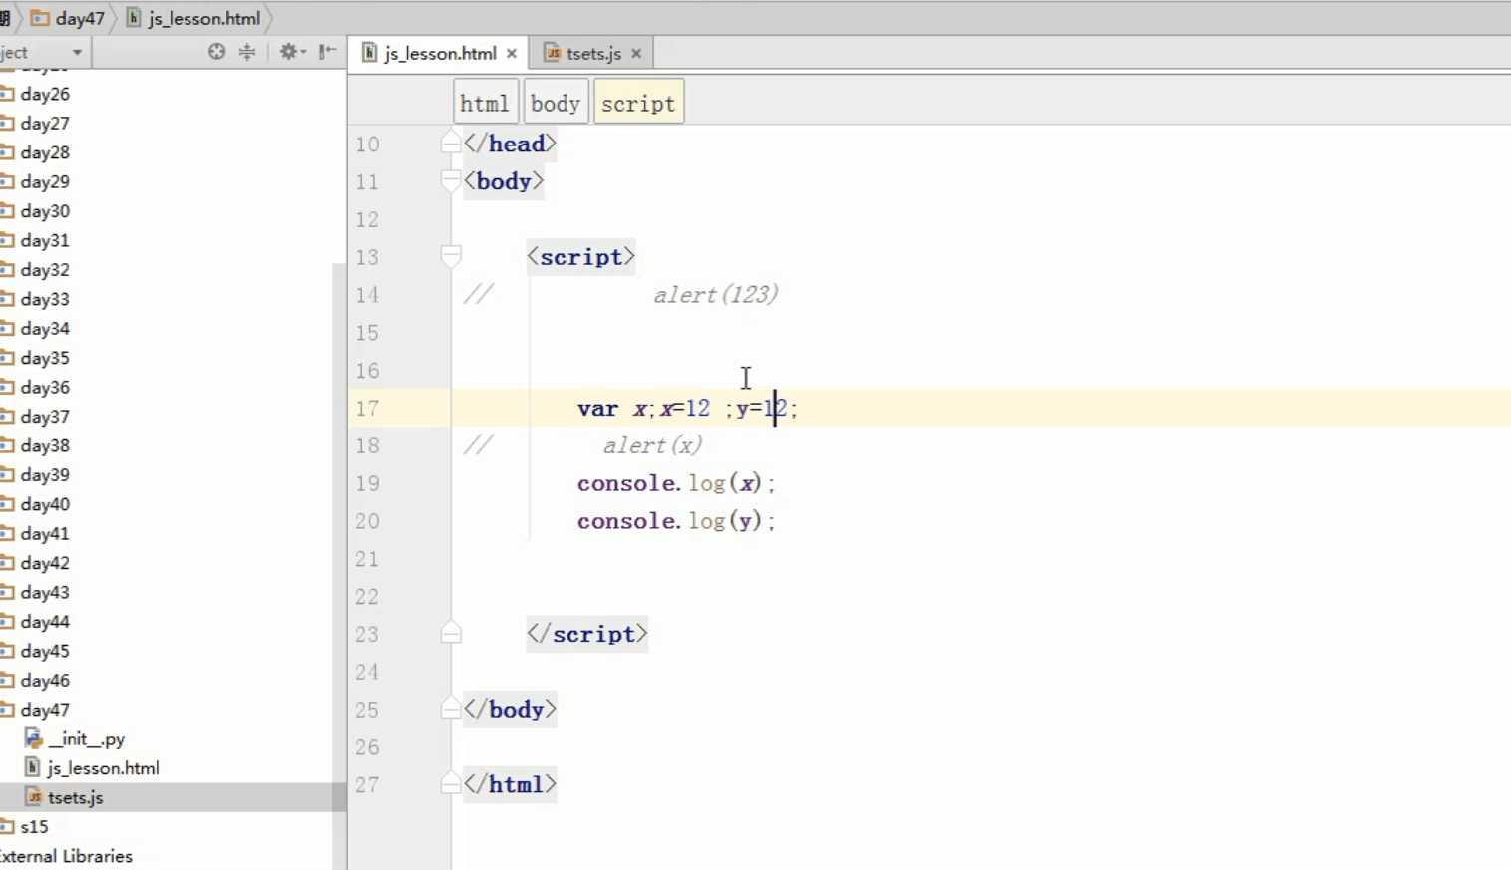Collapse the script fold marker at line 13
Image resolution: width=1511 pixels, height=870 pixels.
point(451,257)
